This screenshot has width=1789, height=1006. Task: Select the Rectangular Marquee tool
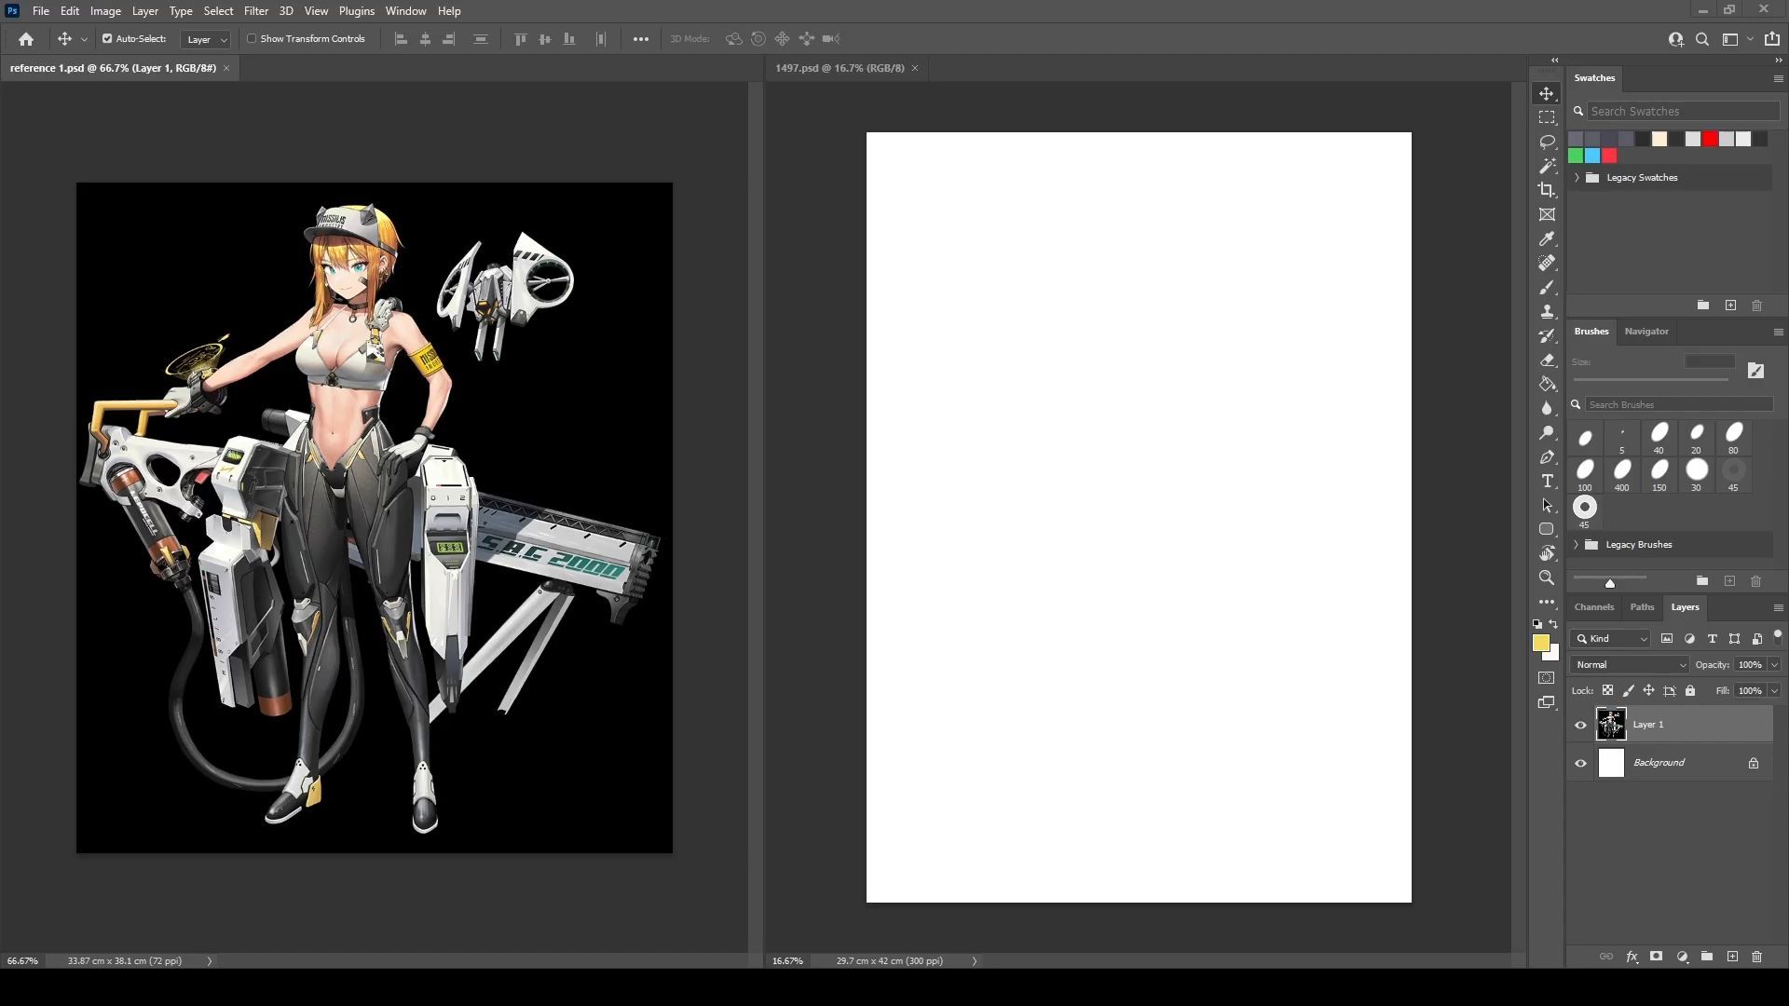1547,117
